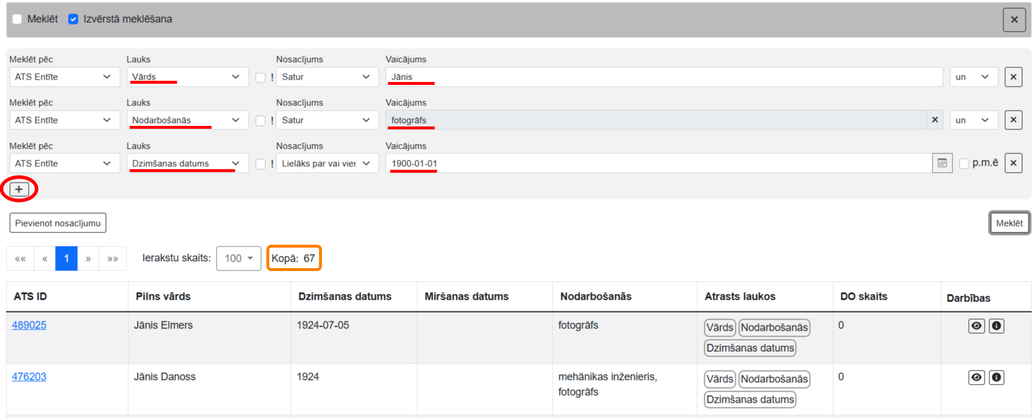Image resolution: width=1035 pixels, height=418 pixels.
Task: Click the date field containing 1900-01-01
Action: tap(656, 163)
